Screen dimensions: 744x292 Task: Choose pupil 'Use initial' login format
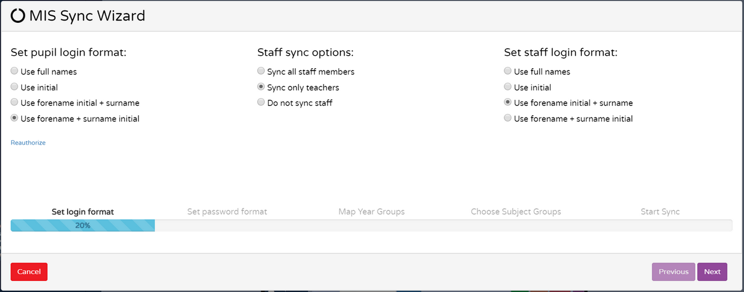15,87
